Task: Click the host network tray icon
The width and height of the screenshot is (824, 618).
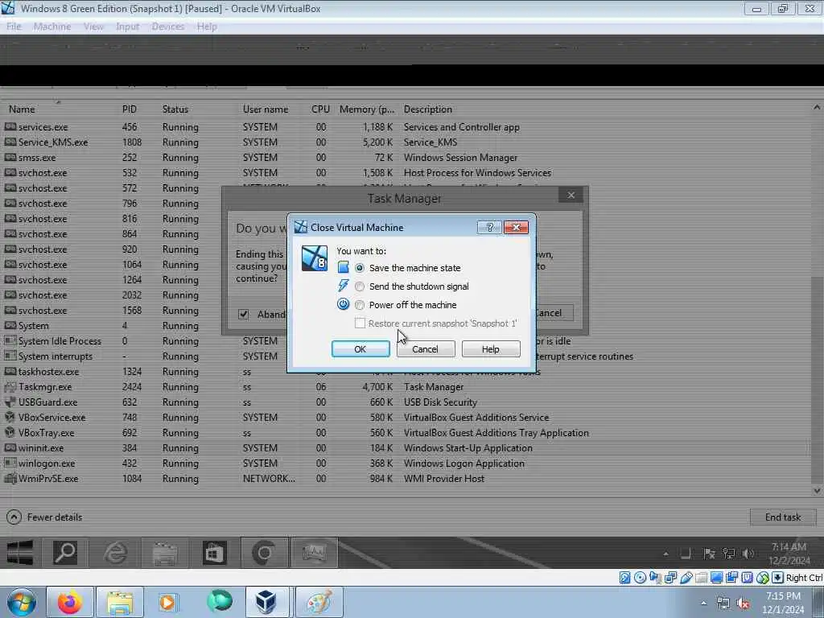Action: (x=723, y=604)
